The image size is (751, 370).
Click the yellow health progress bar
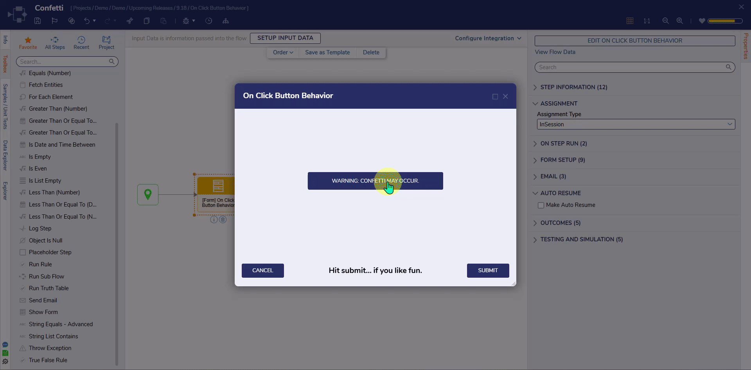[725, 21]
